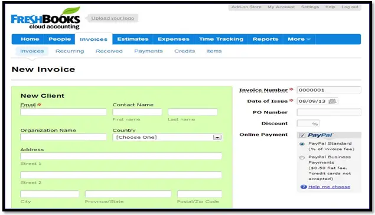Open the Time Tracking tab
Screen dimensions: 375x215
[x=221, y=39]
